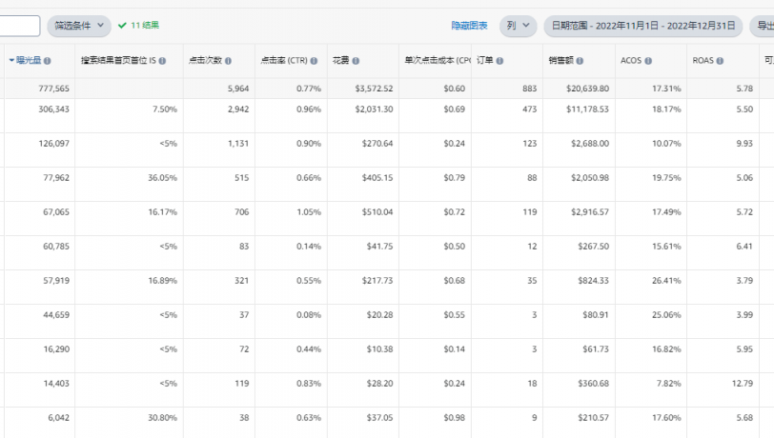Open the 筛选条件 filter dropdown
Screen dimensions: 774x438
(79, 26)
